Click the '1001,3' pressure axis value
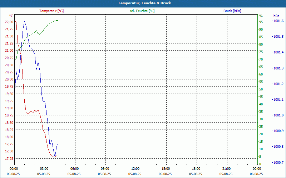This screenshot has width=286, height=178. (x=278, y=68)
